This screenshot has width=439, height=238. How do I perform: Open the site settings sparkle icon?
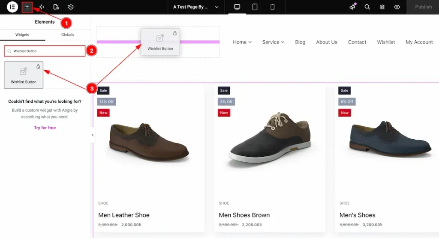pos(42,7)
